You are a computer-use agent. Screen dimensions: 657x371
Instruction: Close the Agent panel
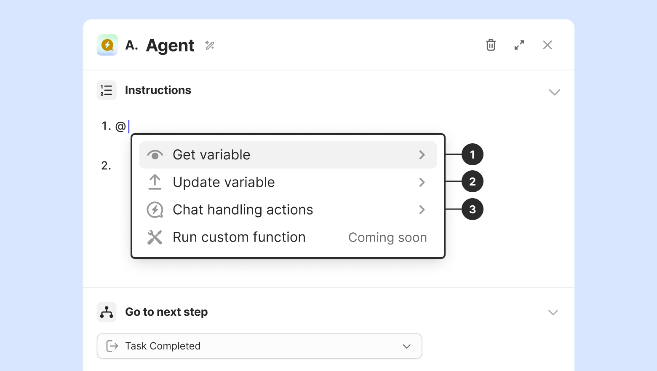pos(547,45)
